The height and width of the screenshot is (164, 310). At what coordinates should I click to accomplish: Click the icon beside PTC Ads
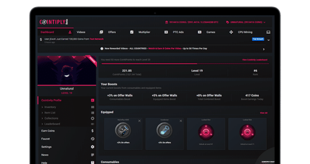(200, 32)
